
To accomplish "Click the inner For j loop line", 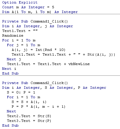I will (x=23, y=45).
